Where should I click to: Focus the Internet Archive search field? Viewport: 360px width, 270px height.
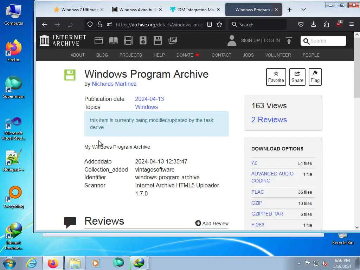tap(323, 41)
